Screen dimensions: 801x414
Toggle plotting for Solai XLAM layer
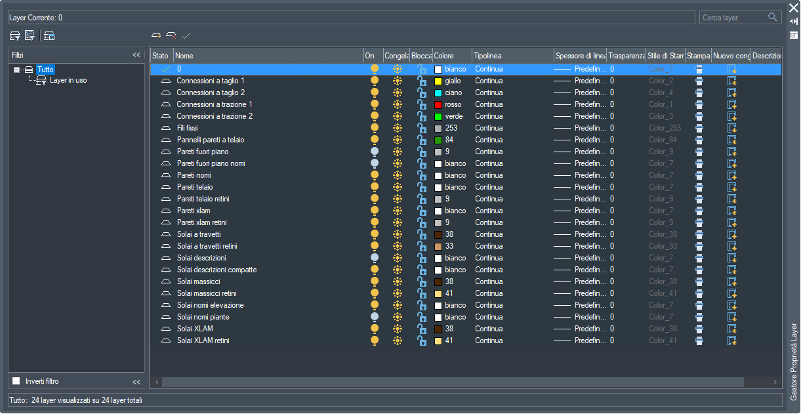click(x=699, y=329)
